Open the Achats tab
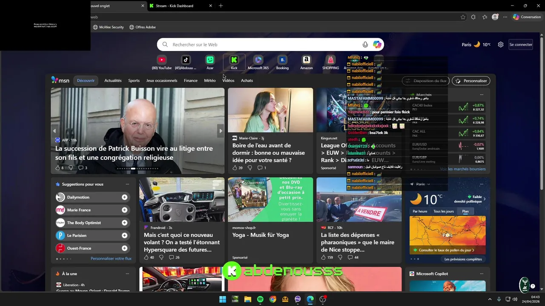The image size is (545, 306). (x=247, y=80)
